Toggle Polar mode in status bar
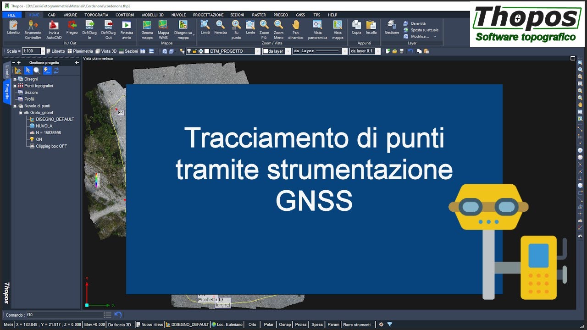Viewport: 587px width, 330px height. [269, 324]
